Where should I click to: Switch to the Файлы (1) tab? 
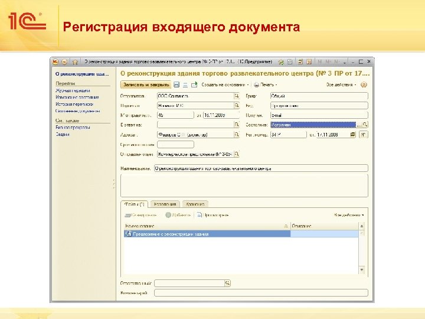(x=134, y=204)
